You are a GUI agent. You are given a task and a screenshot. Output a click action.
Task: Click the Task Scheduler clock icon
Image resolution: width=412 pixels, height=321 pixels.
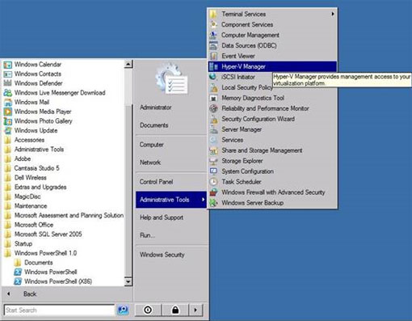(213, 182)
